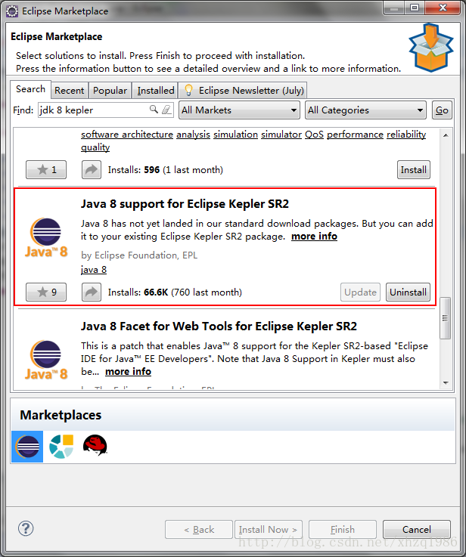The image size is (466, 557).
Task: Click the simulator tag link
Action: point(281,135)
